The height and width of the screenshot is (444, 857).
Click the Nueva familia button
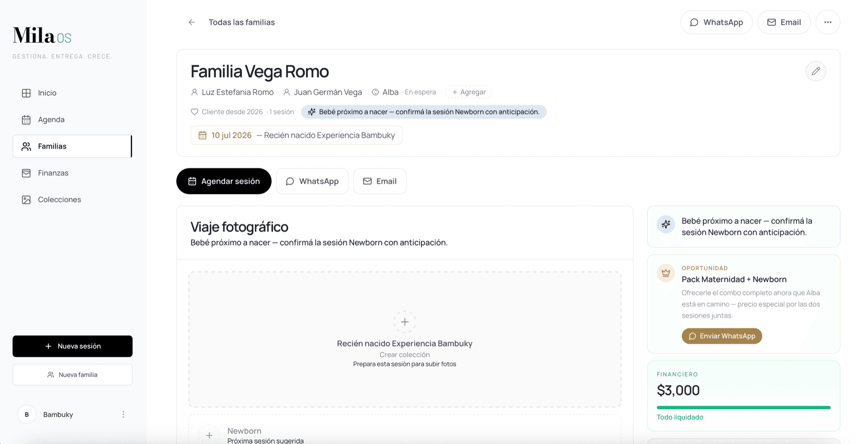click(72, 375)
